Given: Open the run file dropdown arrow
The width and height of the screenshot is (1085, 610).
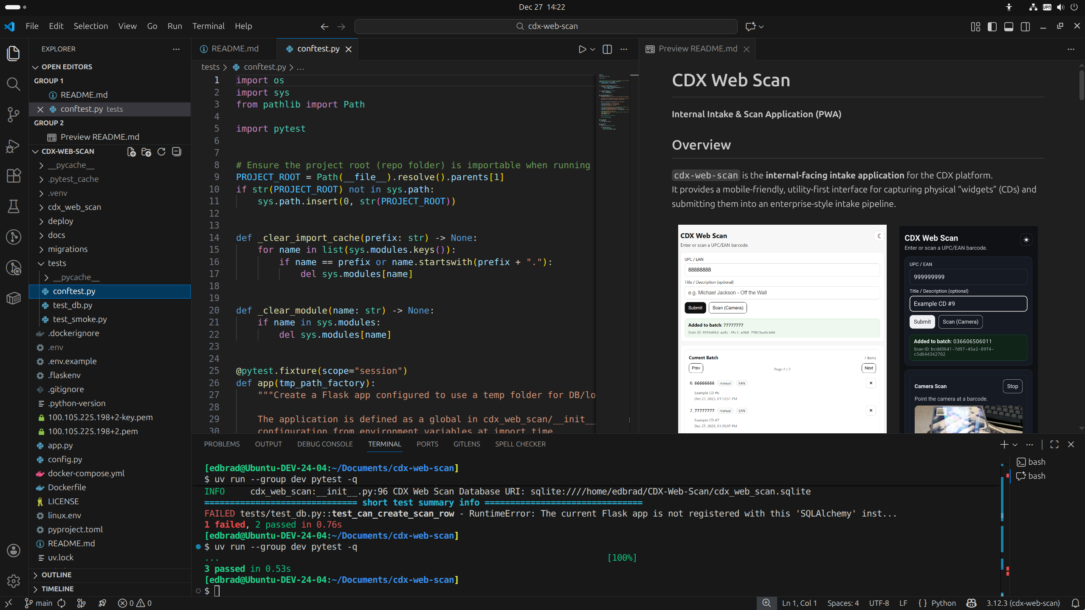Looking at the screenshot, I should tap(592, 49).
